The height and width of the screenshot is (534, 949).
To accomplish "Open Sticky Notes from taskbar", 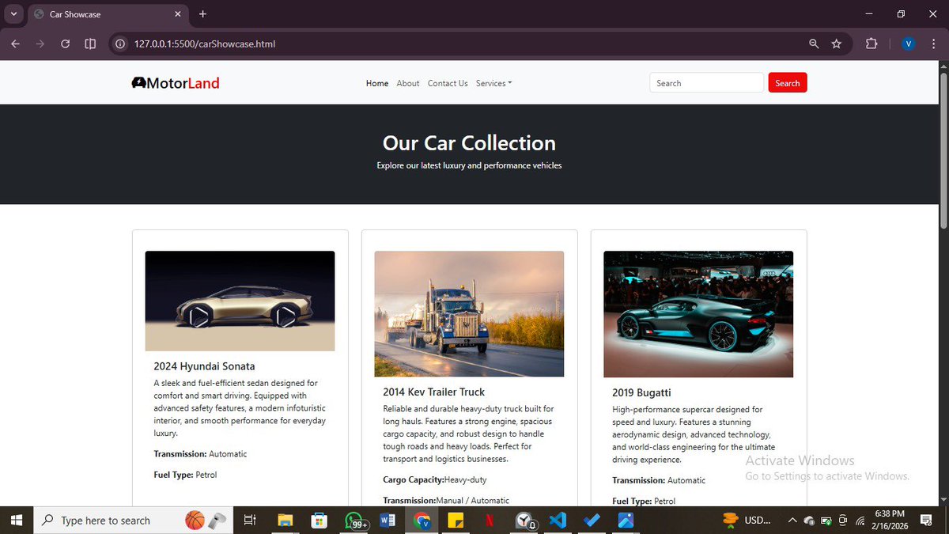I will pos(456,521).
